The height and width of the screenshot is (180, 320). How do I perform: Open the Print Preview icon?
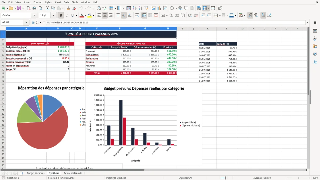[40, 8]
